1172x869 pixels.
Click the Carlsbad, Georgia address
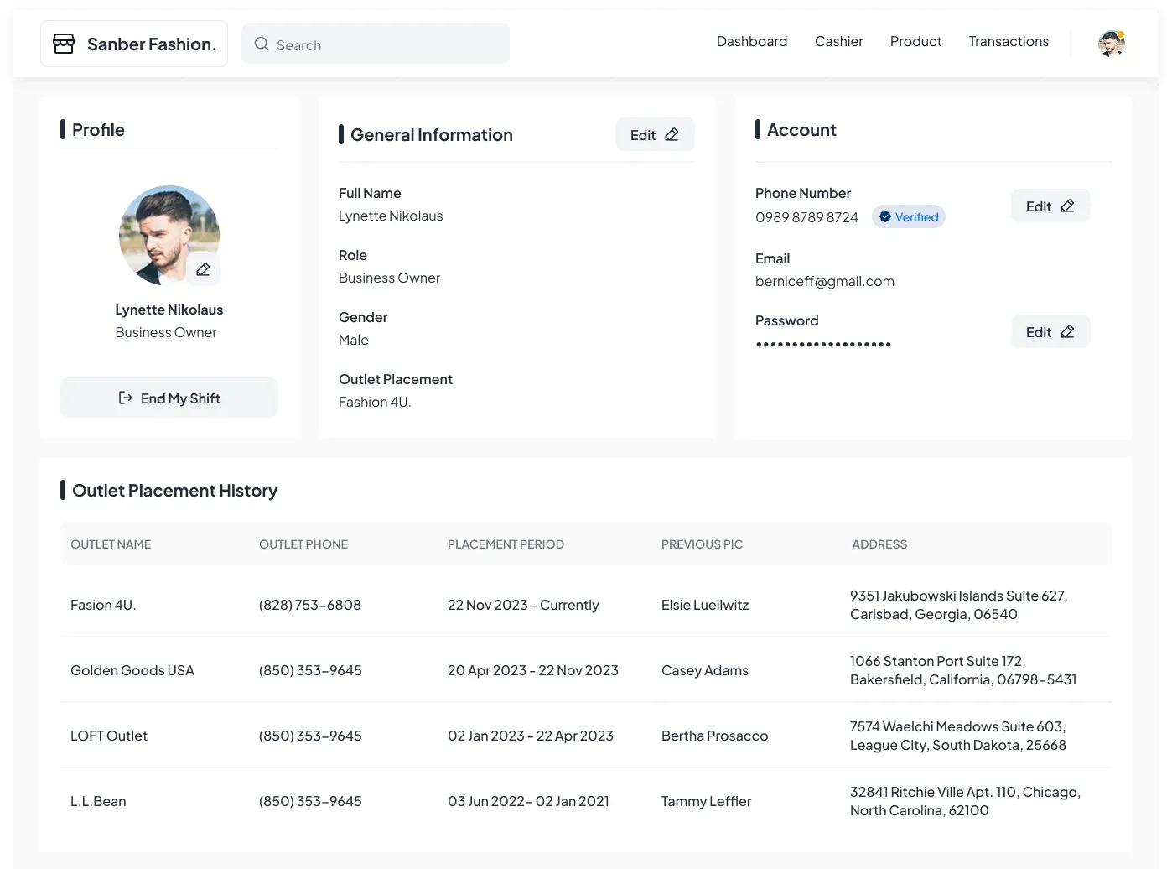pyautogui.click(x=958, y=605)
